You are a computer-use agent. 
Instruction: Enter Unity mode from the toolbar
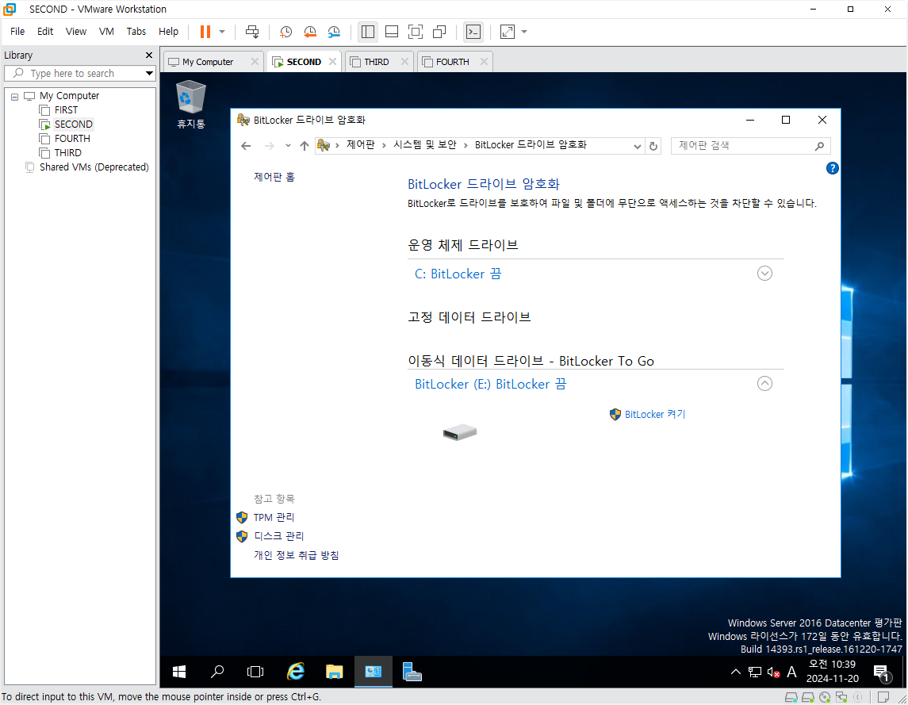pyautogui.click(x=439, y=32)
